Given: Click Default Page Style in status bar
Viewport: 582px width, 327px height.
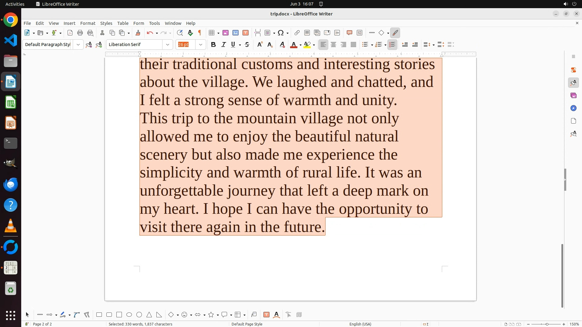Looking at the screenshot, I should point(247,324).
